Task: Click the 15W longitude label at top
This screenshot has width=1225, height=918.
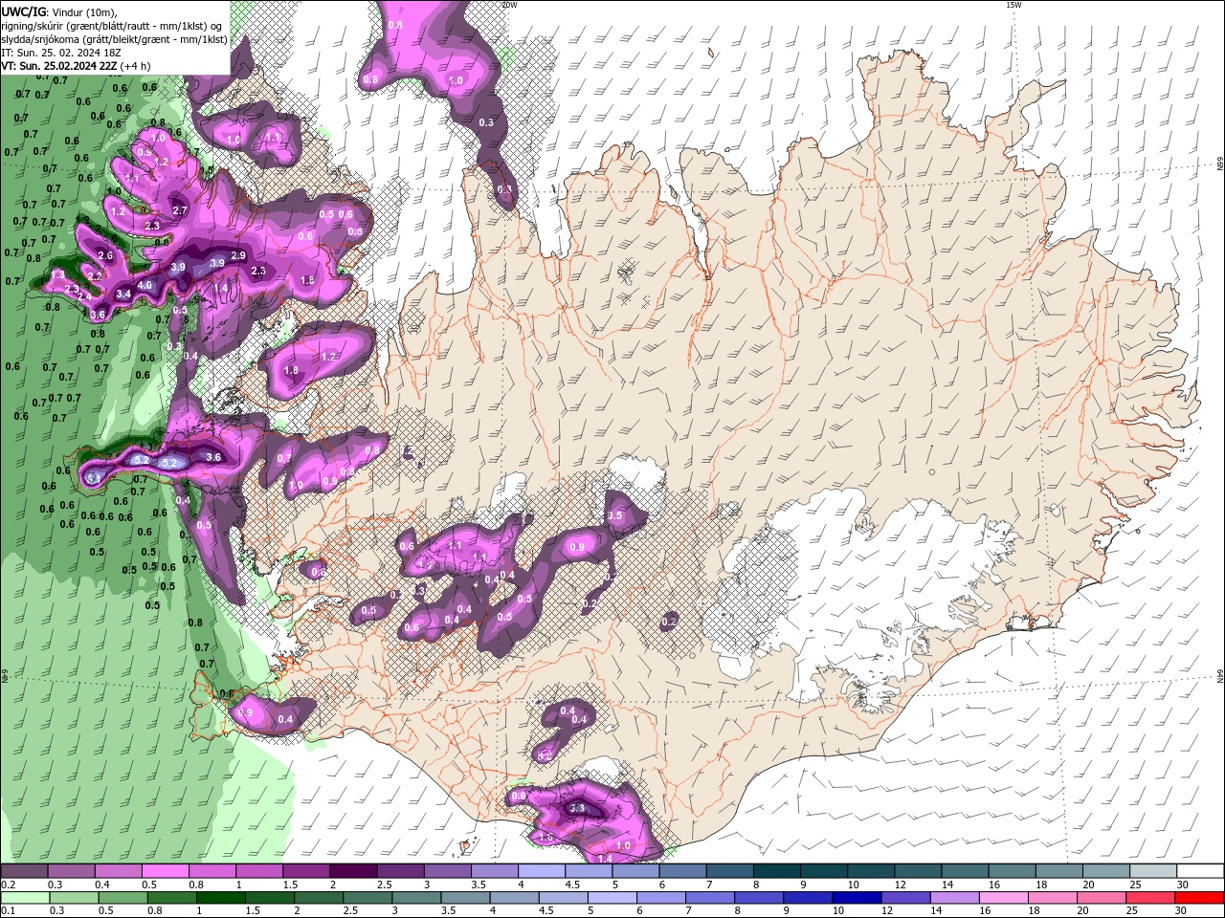Action: [x=1013, y=5]
